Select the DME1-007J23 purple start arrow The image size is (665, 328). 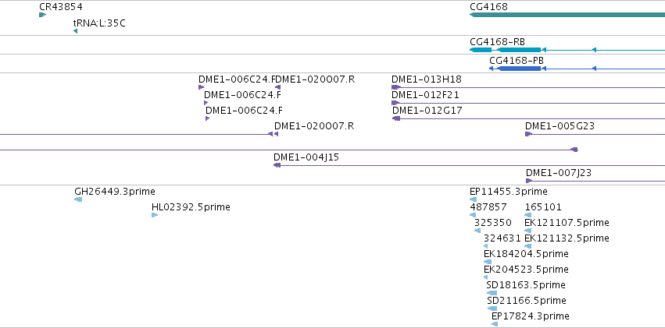point(529,181)
